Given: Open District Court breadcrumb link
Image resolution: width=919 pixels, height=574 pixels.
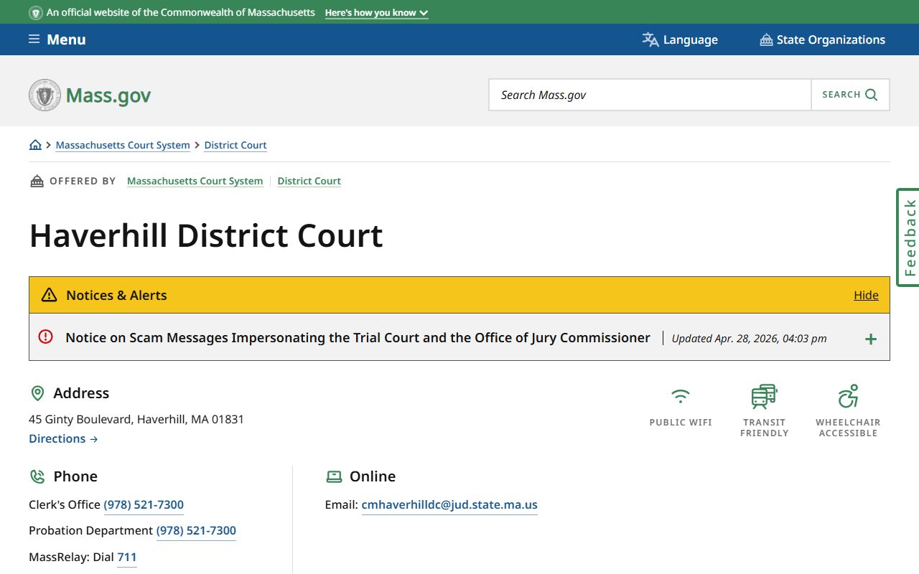Looking at the screenshot, I should point(235,145).
